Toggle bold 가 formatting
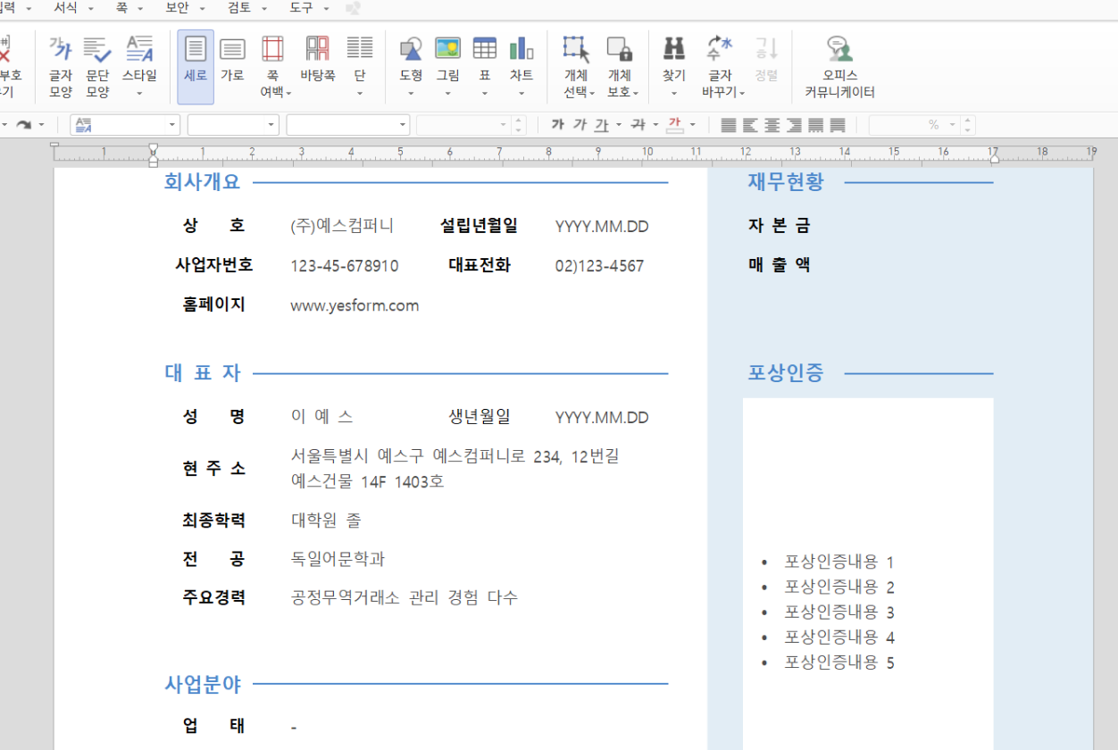The width and height of the screenshot is (1118, 750). 558,125
